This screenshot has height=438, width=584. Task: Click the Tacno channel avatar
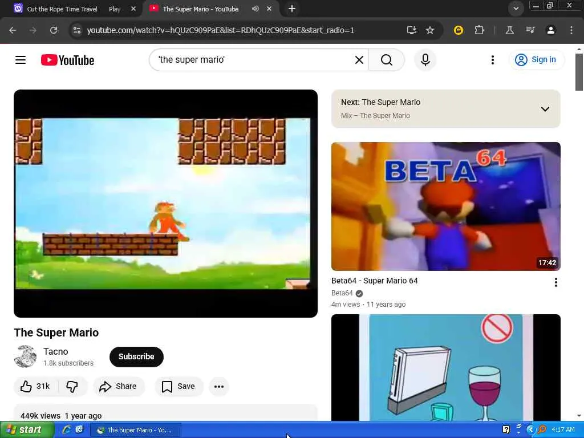click(x=25, y=356)
